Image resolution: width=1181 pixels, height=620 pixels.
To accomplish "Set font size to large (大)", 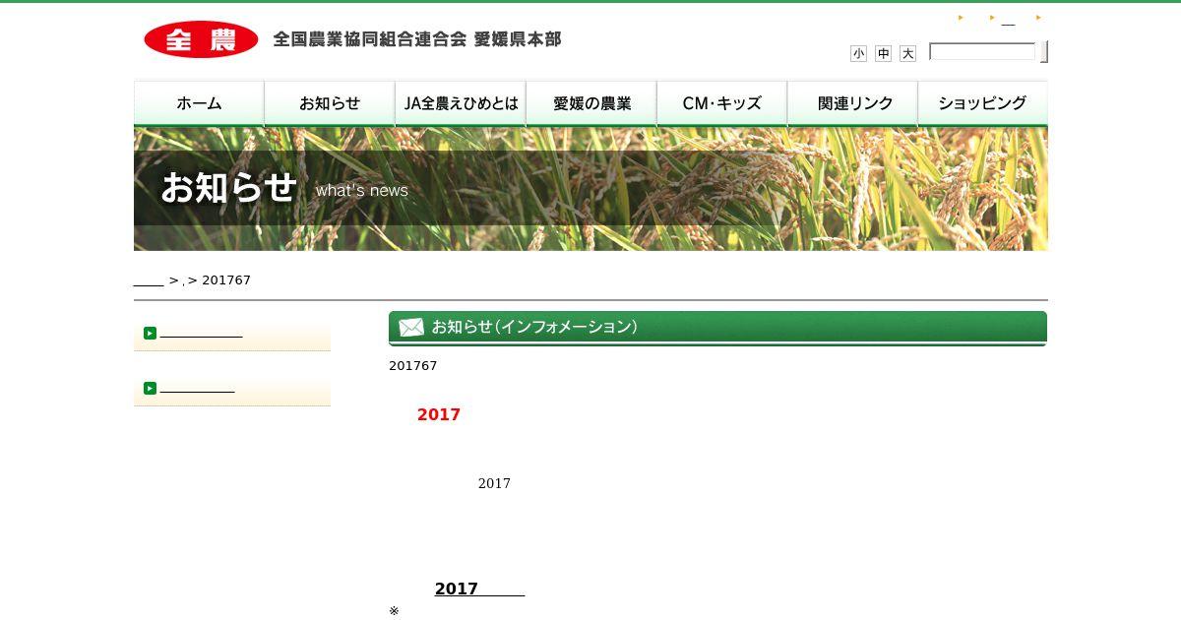I will coord(907,53).
